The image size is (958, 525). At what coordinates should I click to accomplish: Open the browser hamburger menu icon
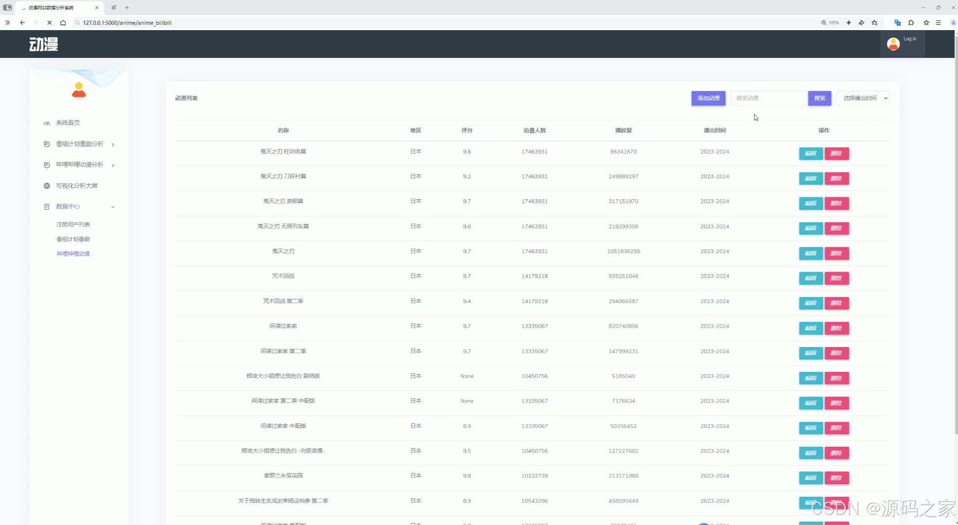pyautogui.click(x=939, y=23)
